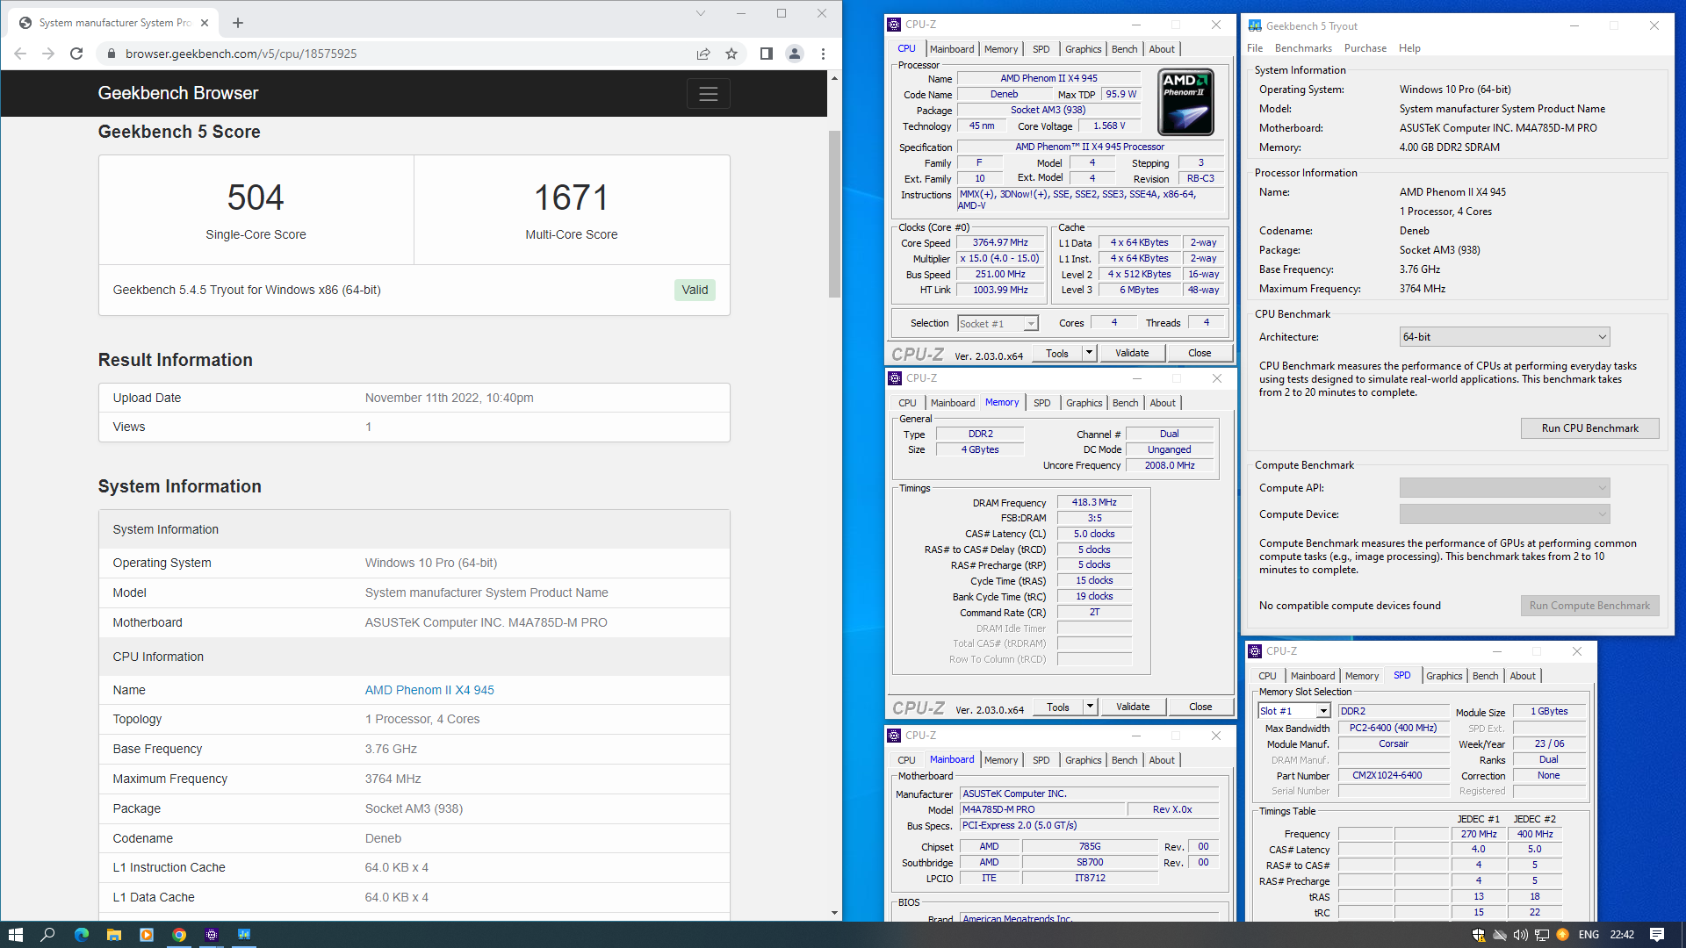
Task: Open About tab in SPD CPU-Z window
Action: tap(1523, 676)
